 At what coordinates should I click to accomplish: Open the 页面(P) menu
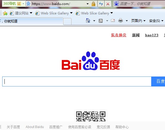[138, 21]
